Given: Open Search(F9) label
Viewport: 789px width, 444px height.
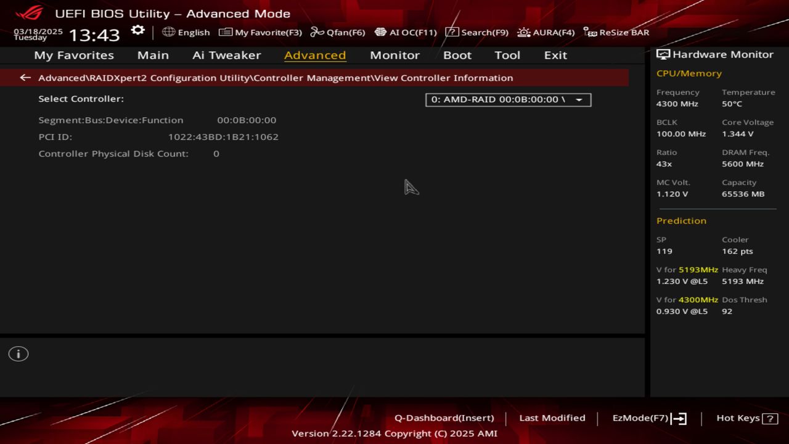Looking at the screenshot, I should pos(484,32).
